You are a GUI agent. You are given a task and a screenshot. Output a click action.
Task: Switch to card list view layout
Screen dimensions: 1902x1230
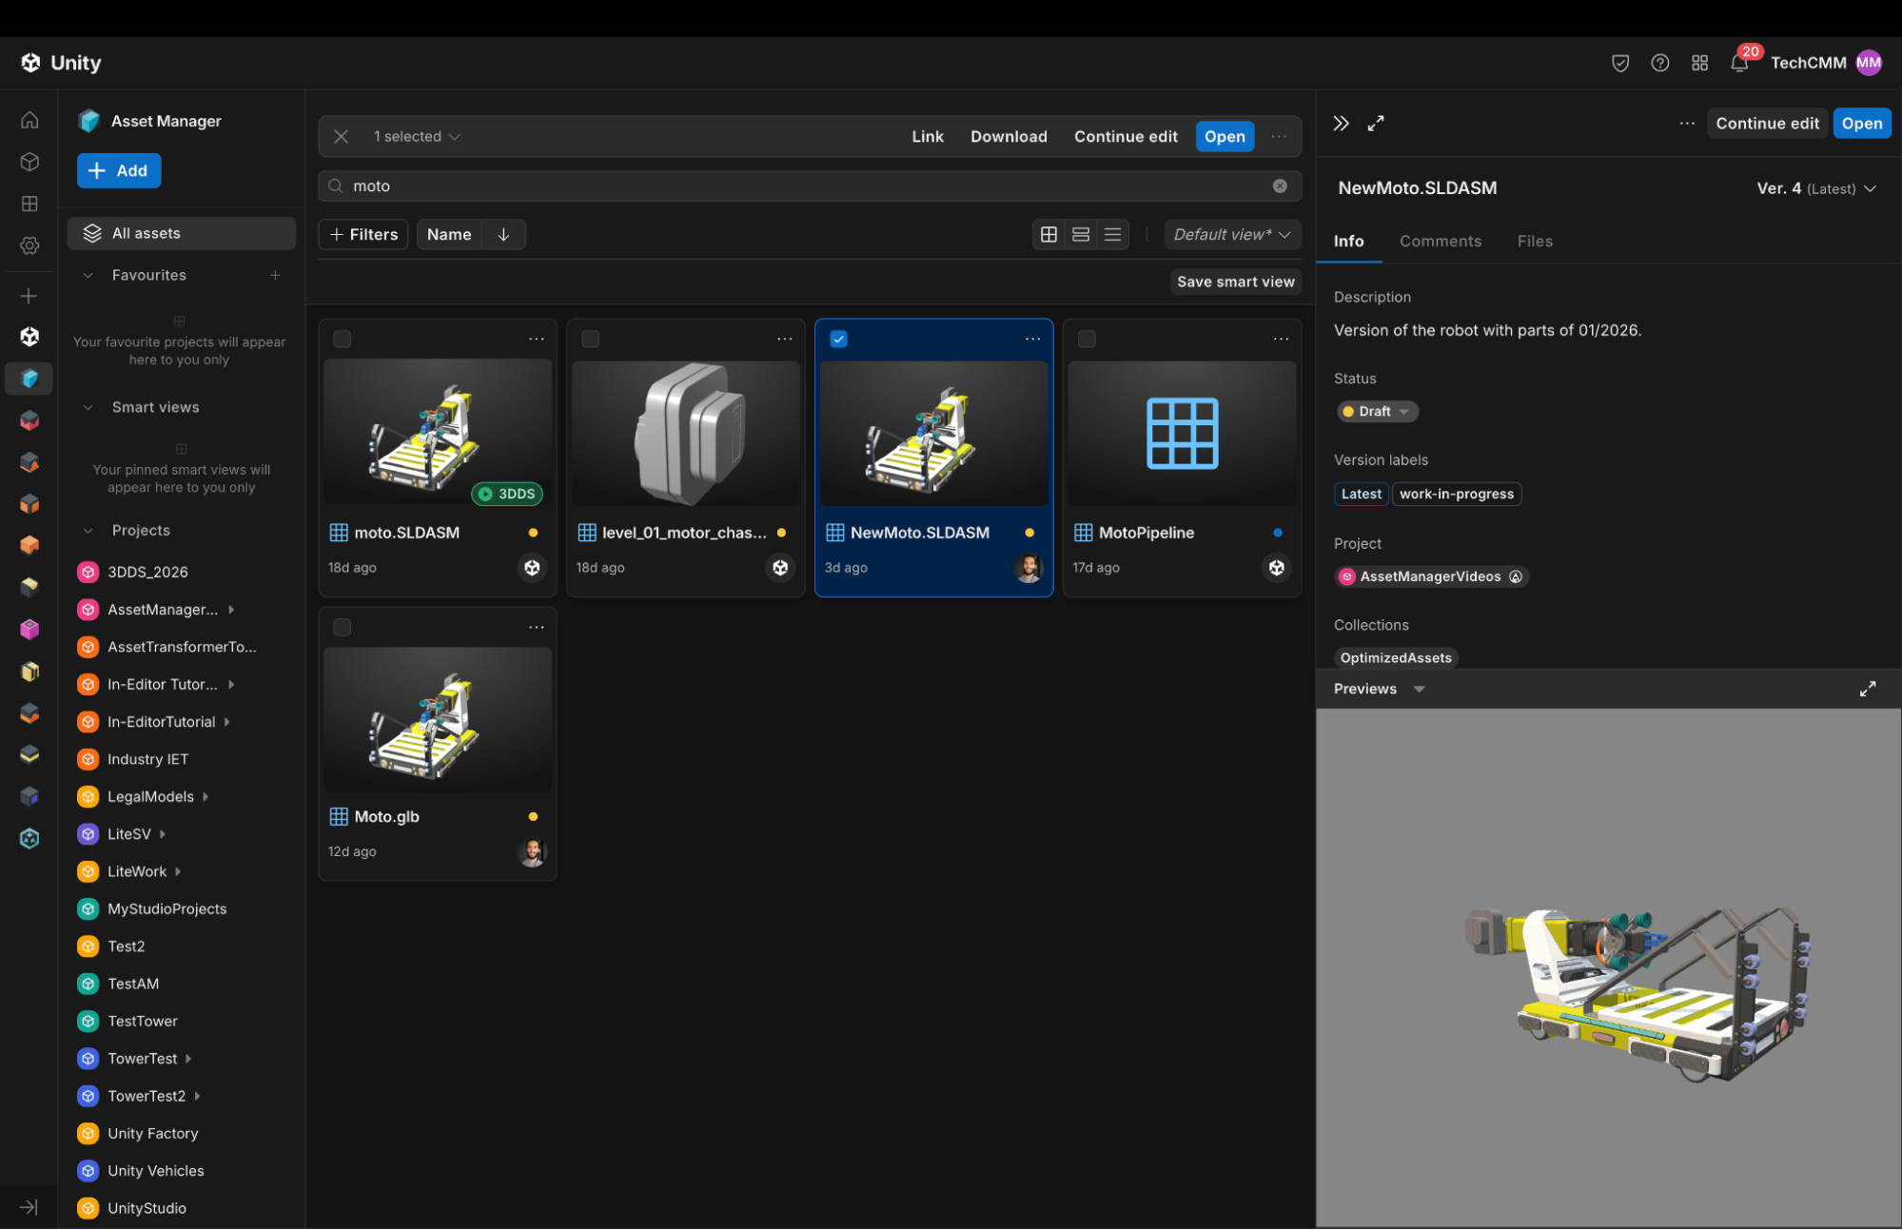tap(1081, 235)
